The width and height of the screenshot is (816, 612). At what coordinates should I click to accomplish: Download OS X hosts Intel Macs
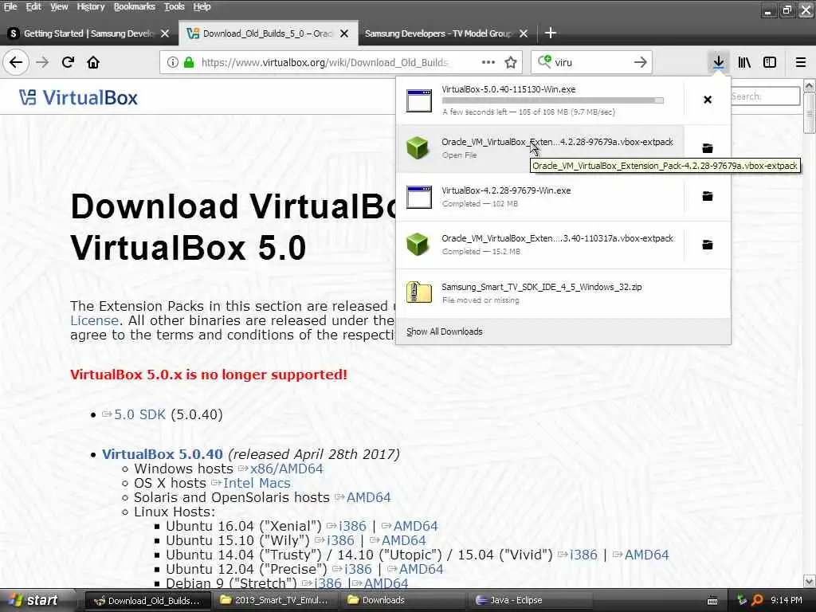click(257, 484)
